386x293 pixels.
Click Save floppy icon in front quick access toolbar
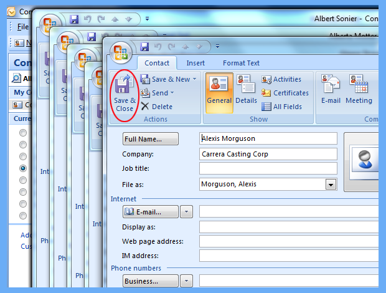tap(144, 47)
